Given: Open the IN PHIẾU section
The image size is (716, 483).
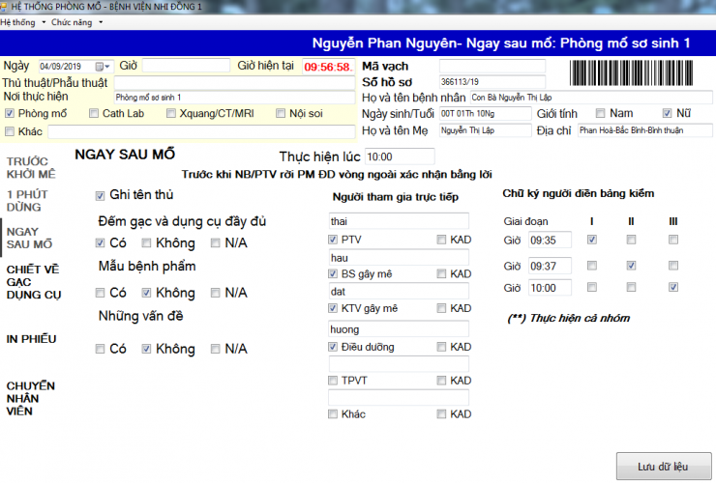Looking at the screenshot, I should [31, 339].
